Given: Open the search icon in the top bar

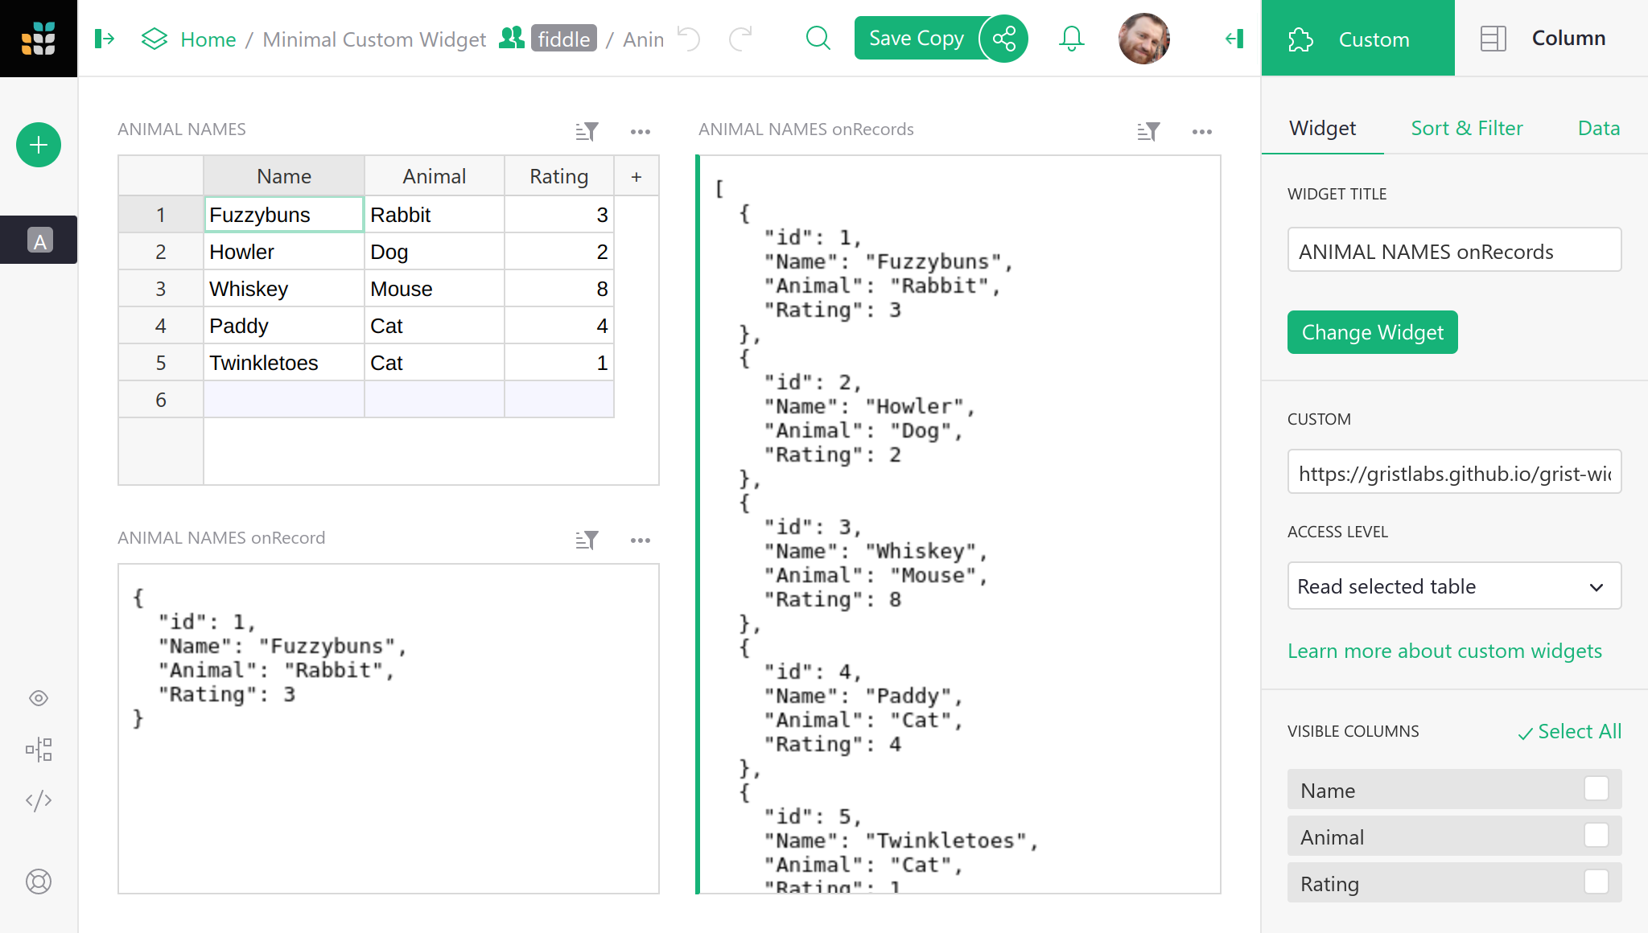Looking at the screenshot, I should 818,38.
